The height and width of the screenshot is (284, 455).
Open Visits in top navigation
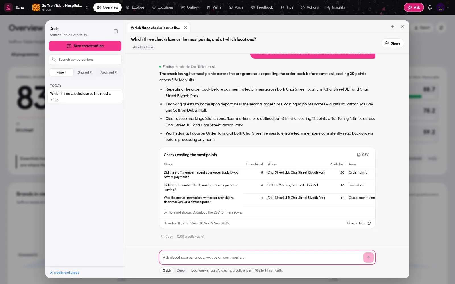214,7
